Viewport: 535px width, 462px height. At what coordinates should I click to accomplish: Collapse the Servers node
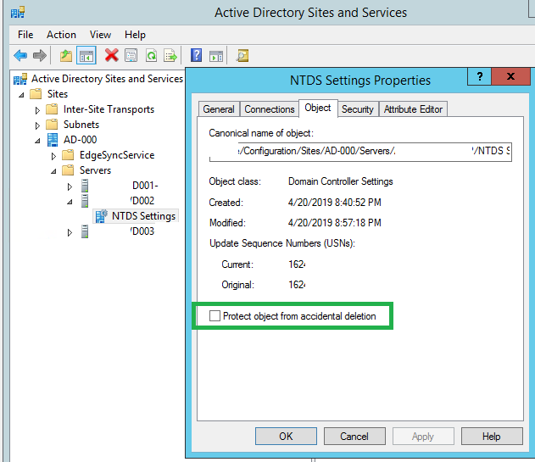click(x=53, y=171)
